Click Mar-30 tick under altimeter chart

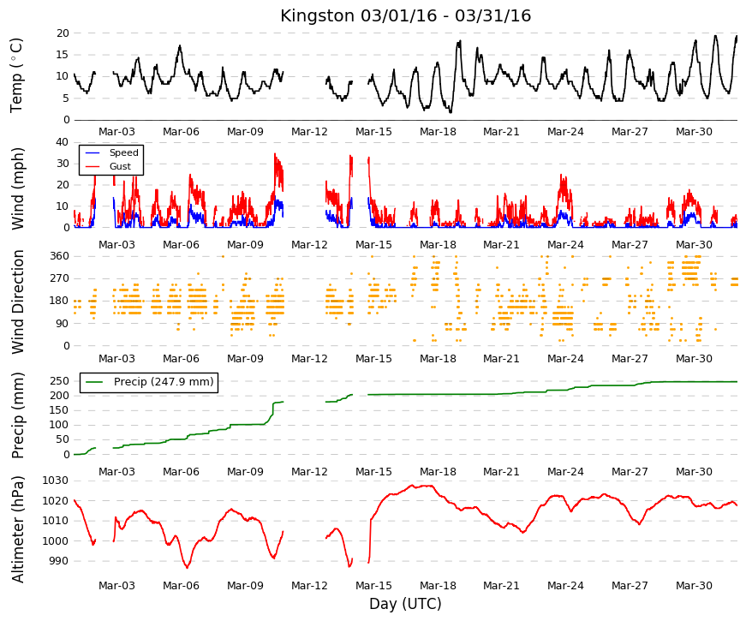click(x=694, y=586)
